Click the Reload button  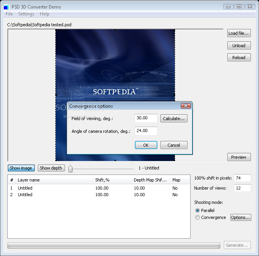(x=239, y=58)
